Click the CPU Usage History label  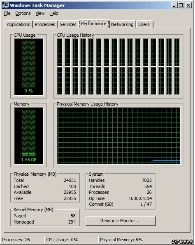pyautogui.click(x=75, y=35)
